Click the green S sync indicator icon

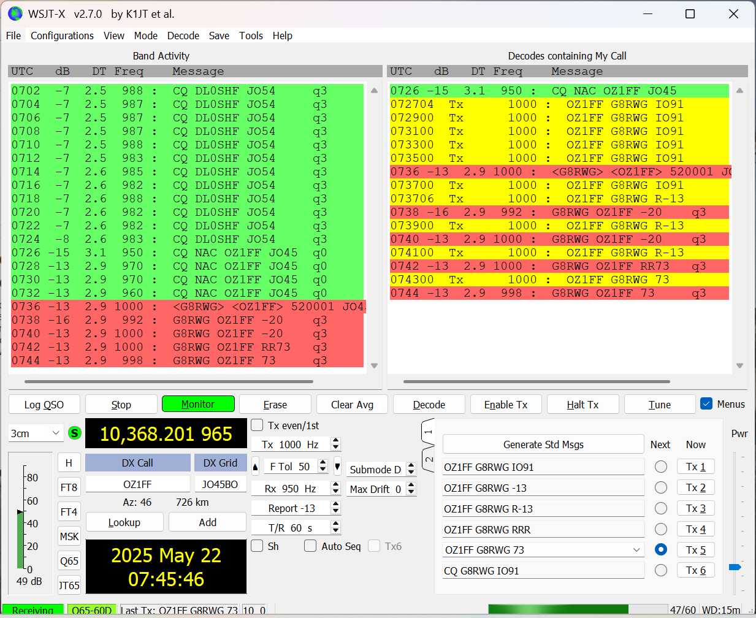tap(75, 433)
